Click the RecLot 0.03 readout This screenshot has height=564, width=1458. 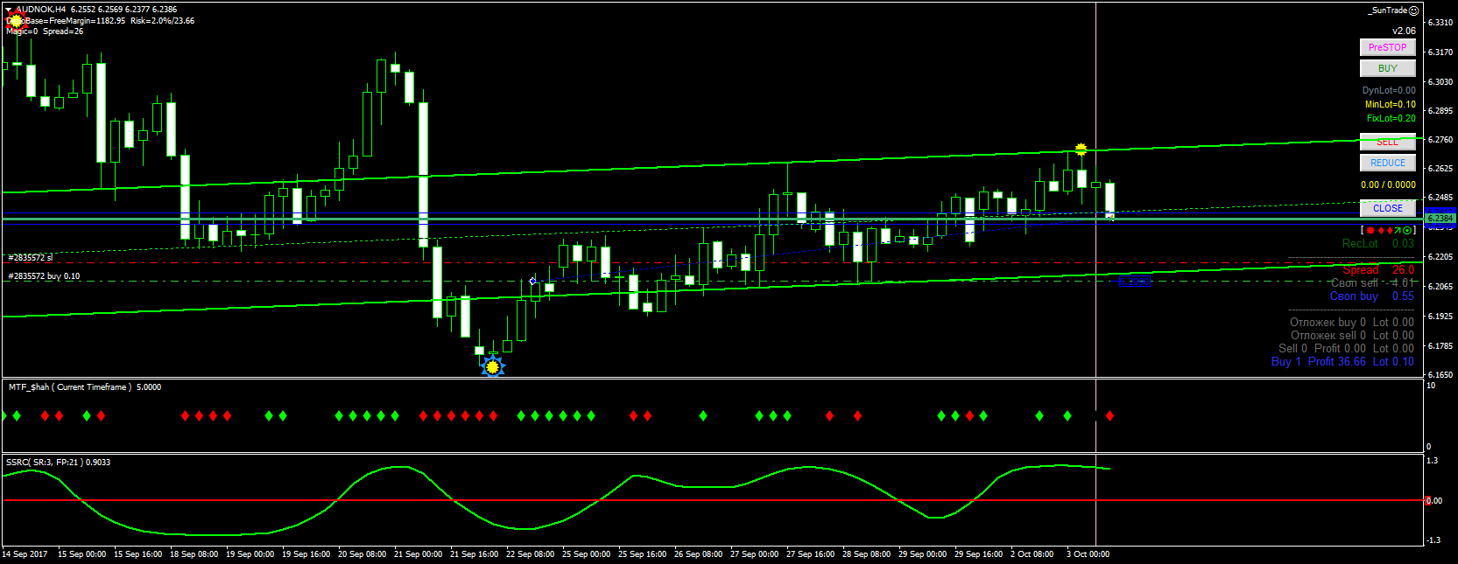pyautogui.click(x=1377, y=243)
